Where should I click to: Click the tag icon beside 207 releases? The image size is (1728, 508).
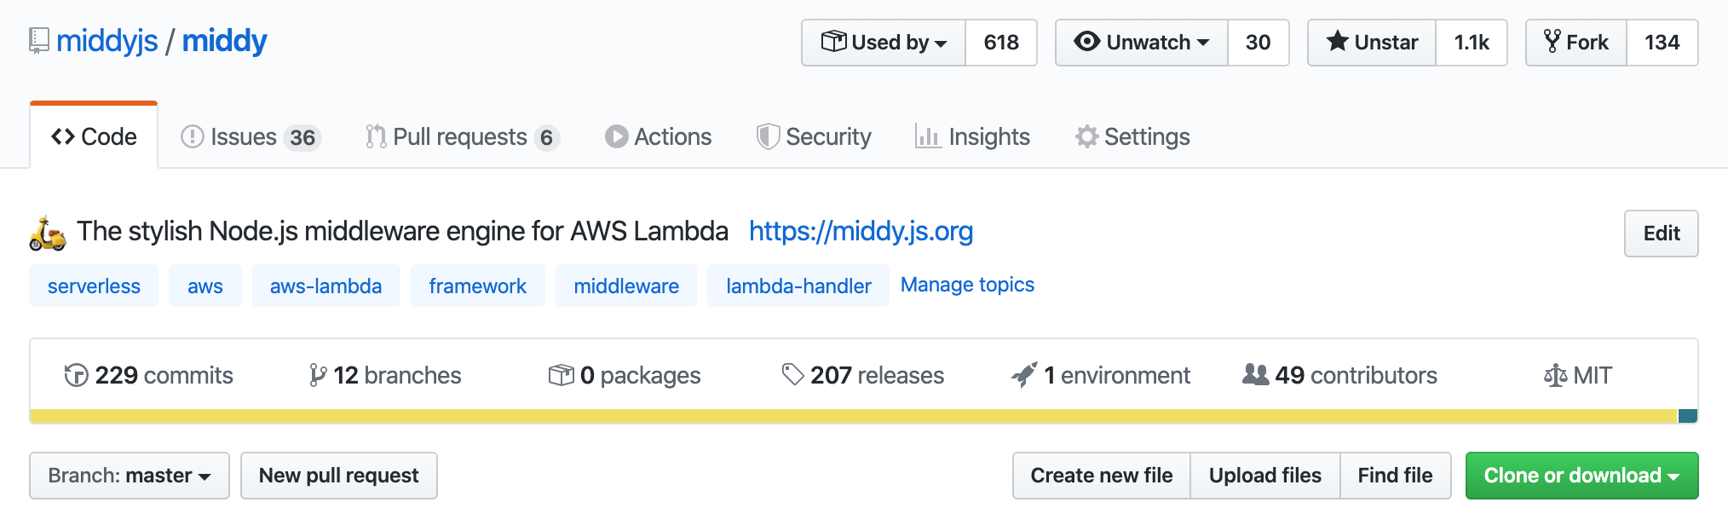(793, 373)
